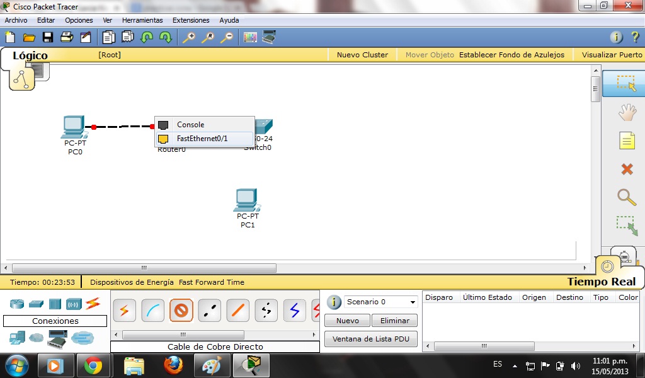
Task: Zoom in with the plus magnifier
Action: click(189, 37)
